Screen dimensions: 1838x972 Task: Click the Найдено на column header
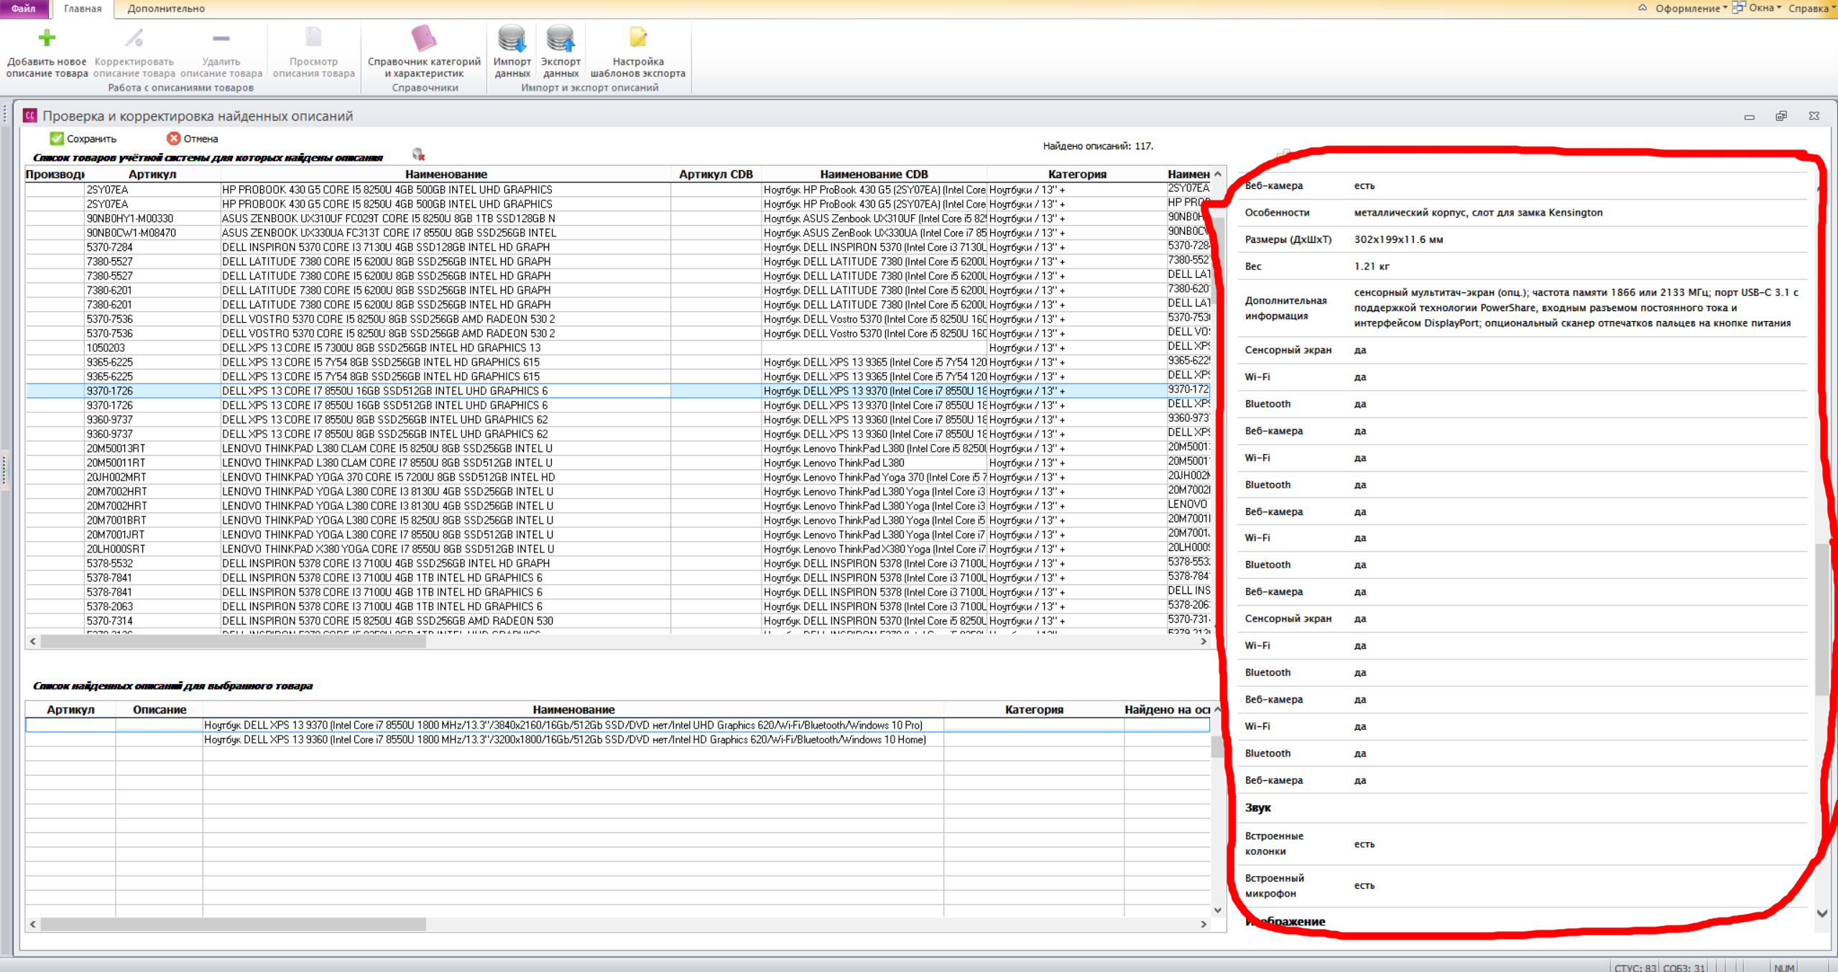1167,709
